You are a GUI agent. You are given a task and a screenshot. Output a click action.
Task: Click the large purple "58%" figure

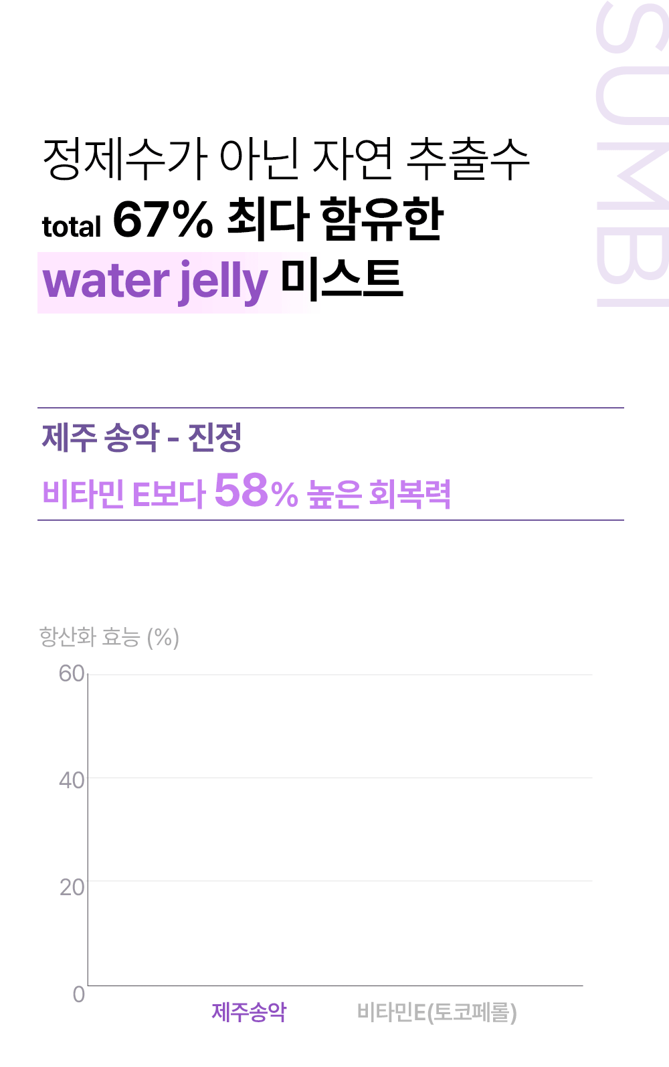[256, 491]
